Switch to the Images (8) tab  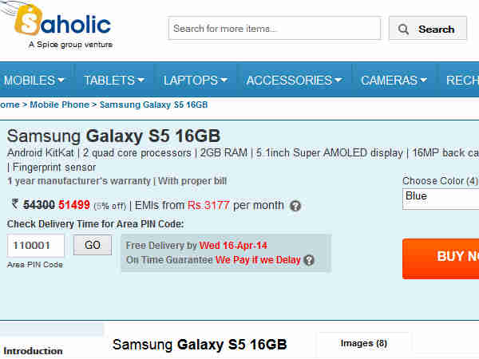(x=364, y=344)
